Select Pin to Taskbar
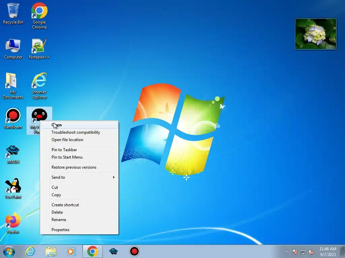The width and height of the screenshot is (345, 258). [80, 150]
